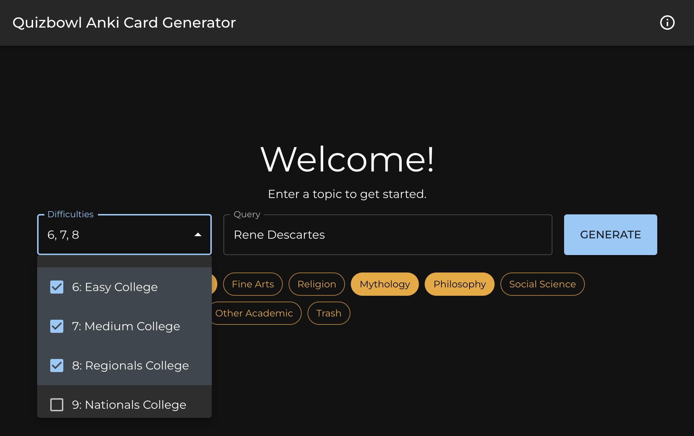694x436 pixels.
Task: Collapse the Difficulties dropdown arrow
Action: click(198, 235)
